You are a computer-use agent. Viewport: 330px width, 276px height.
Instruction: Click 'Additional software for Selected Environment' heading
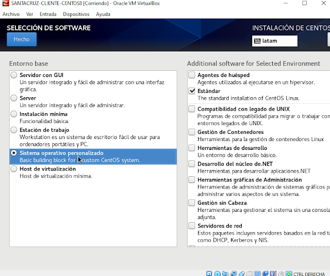coord(254,64)
